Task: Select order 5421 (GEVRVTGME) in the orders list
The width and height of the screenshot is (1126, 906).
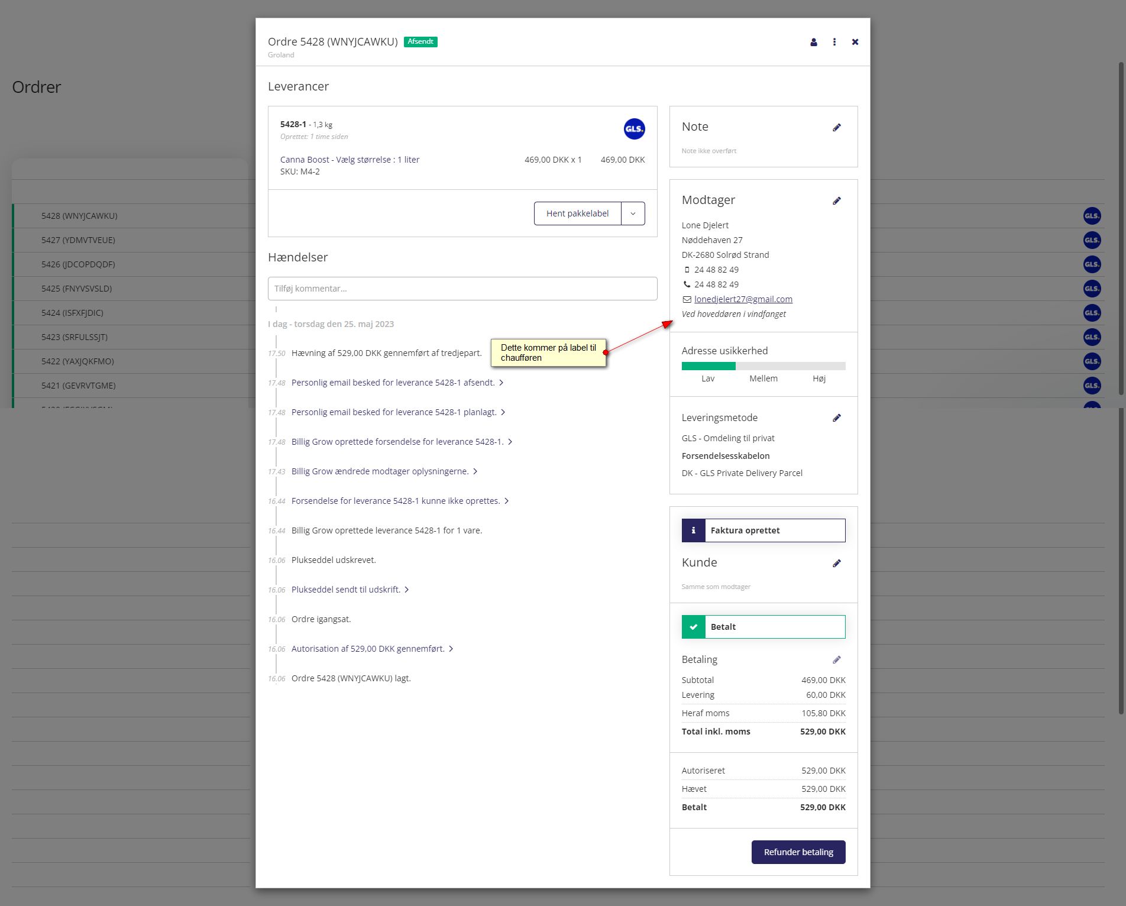Action: [79, 386]
